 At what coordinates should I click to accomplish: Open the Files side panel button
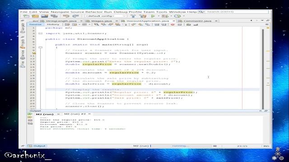point(23,64)
